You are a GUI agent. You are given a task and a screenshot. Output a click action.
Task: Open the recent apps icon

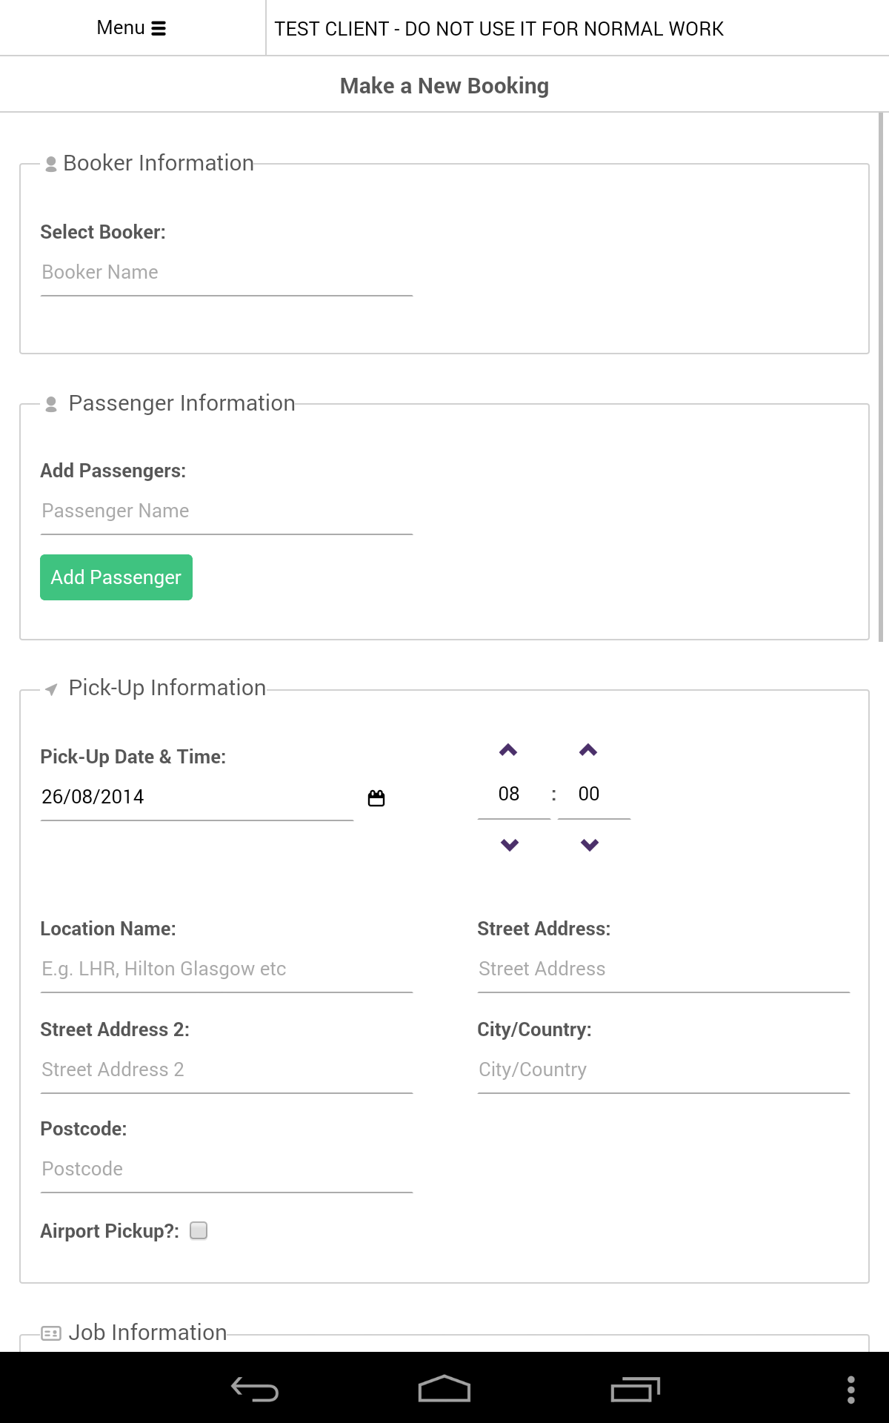635,1389
